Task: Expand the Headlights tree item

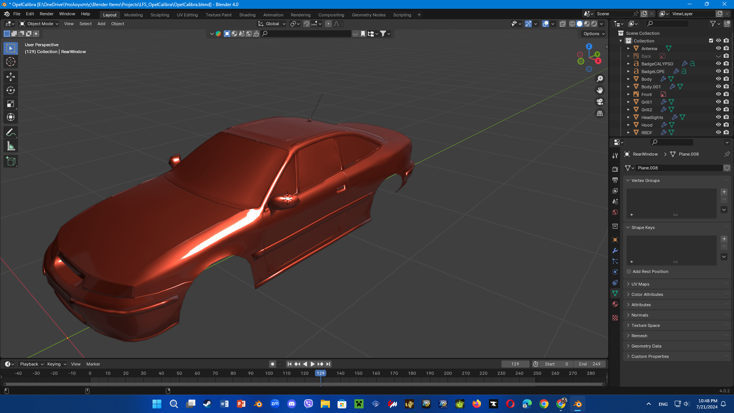Action: coord(628,117)
